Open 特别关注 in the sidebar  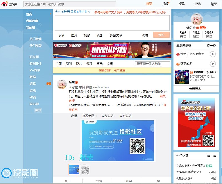(36, 64)
